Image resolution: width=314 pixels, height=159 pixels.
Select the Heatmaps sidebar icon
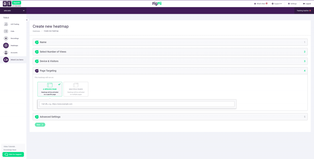point(6,45)
